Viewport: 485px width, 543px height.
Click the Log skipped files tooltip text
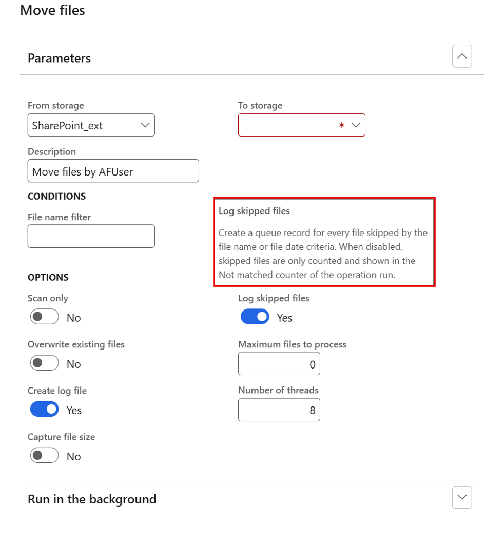point(323,254)
